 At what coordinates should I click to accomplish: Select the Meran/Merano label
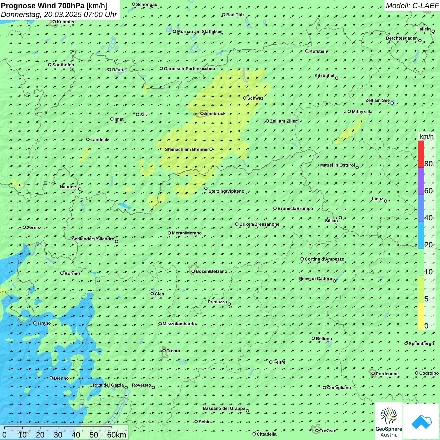(x=187, y=233)
